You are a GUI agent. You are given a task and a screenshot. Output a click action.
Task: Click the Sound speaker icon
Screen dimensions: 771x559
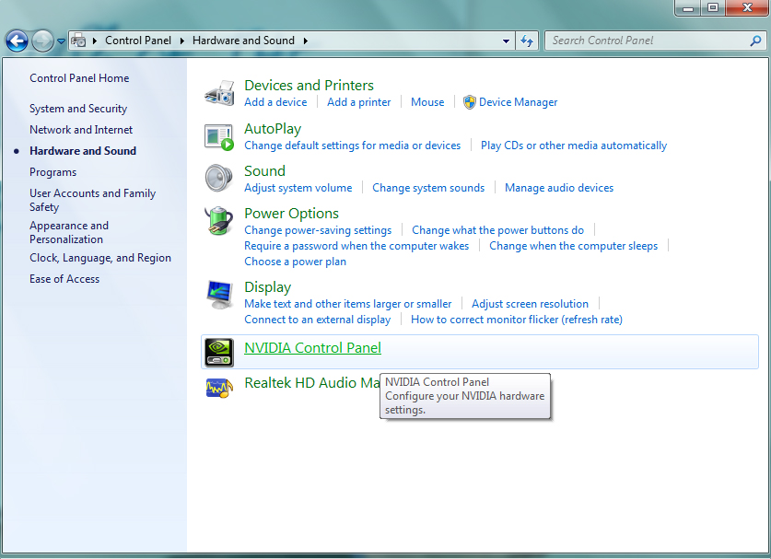click(x=219, y=178)
